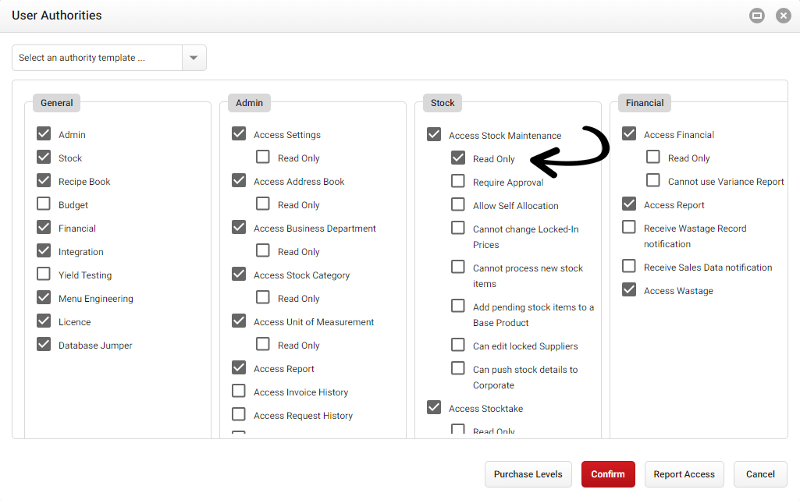The width and height of the screenshot is (800, 500).
Task: Uncheck Access Wastage under Financial
Action: (x=628, y=290)
